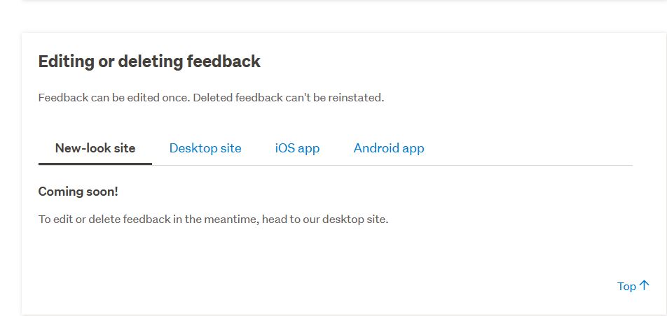
Task: Jump back using the Top link
Action: coord(626,286)
